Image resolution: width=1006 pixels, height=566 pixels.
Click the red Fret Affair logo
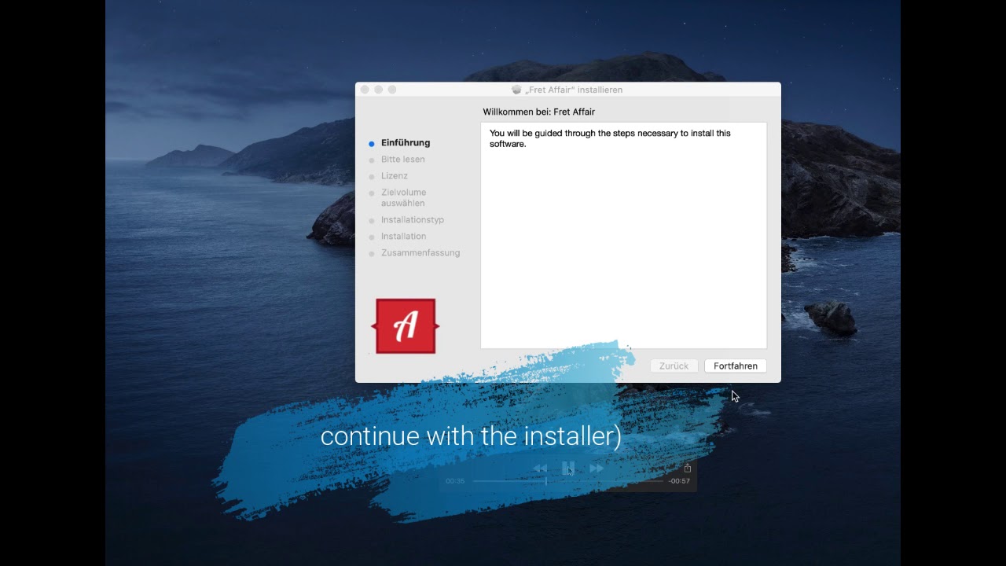406,326
